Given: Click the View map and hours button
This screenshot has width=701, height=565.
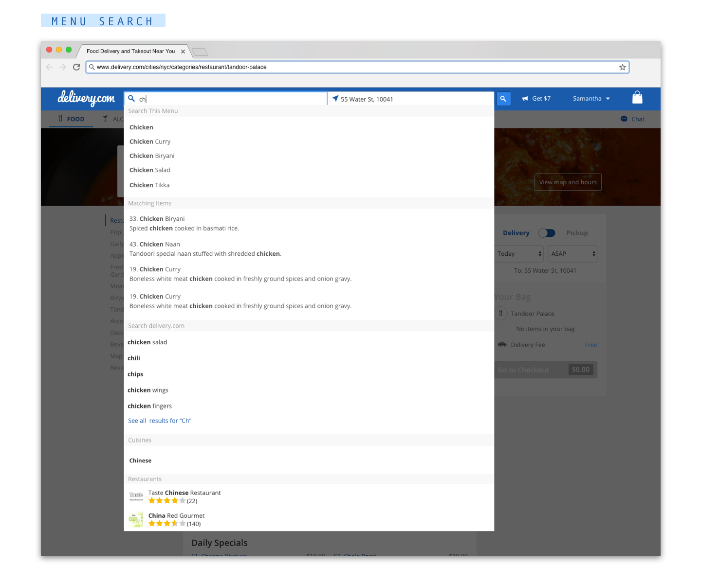Looking at the screenshot, I should (568, 182).
